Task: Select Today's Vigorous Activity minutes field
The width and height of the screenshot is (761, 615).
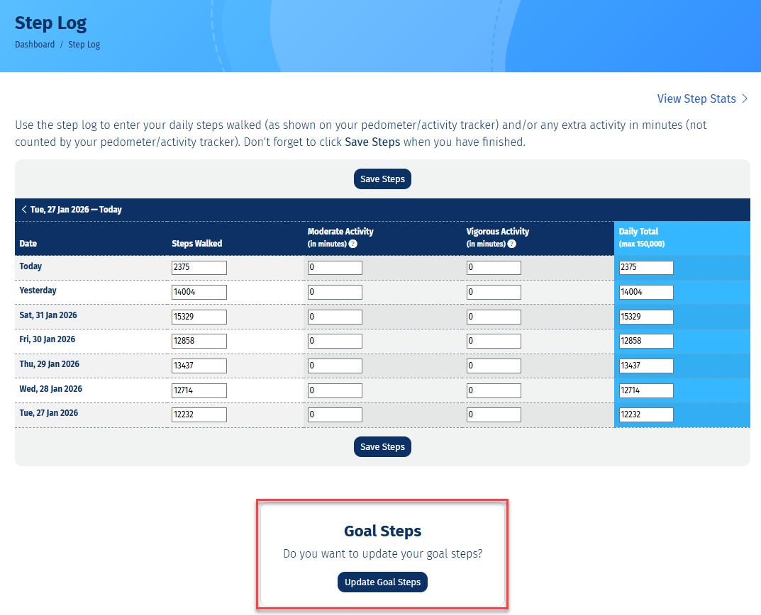Action: 494,268
